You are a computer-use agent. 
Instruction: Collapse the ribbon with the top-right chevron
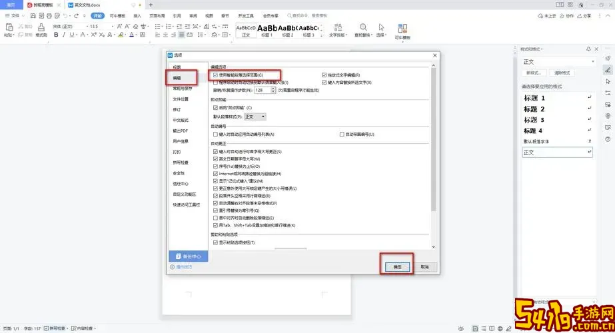point(608,16)
